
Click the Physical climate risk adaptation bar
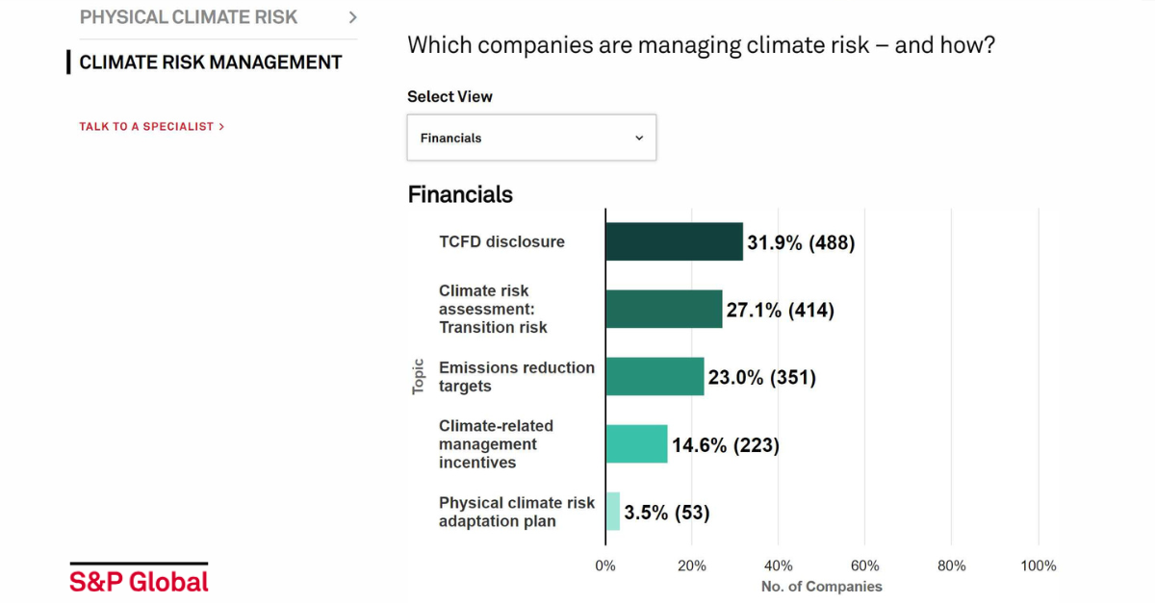click(x=613, y=511)
